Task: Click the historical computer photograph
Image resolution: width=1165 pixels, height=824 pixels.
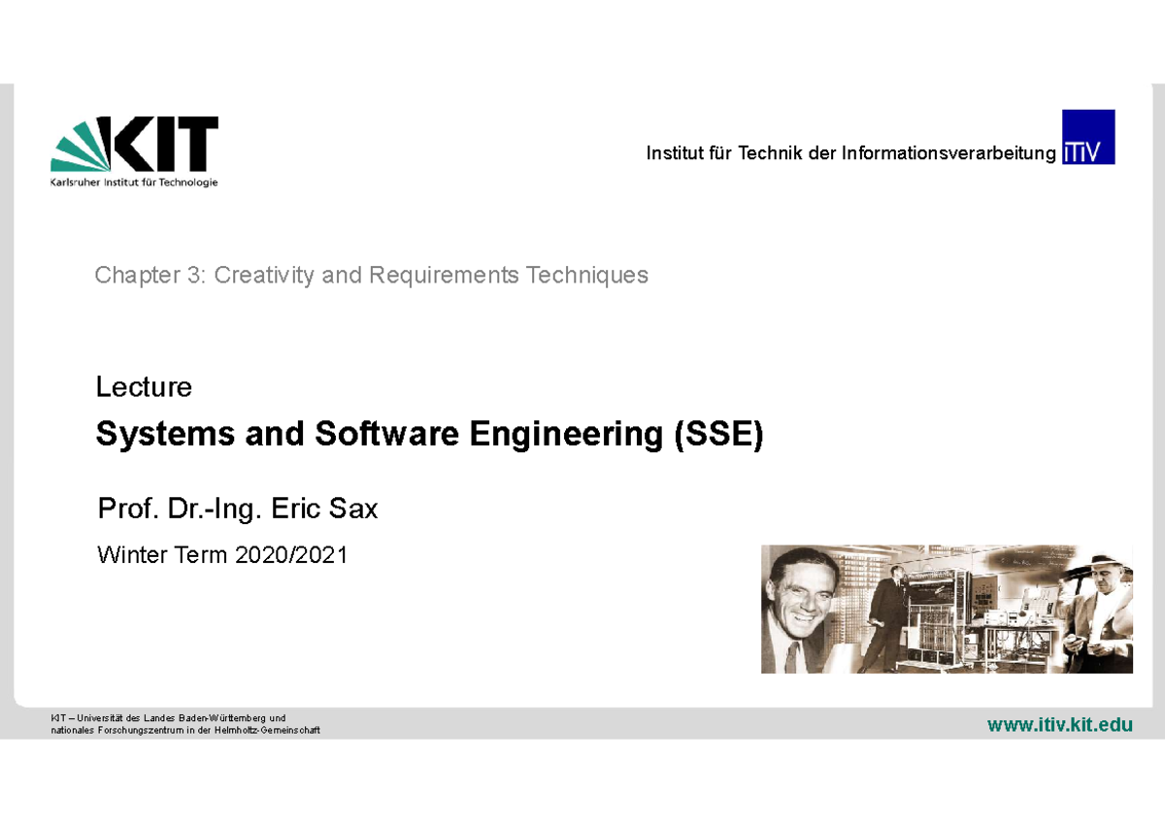Action: [947, 607]
